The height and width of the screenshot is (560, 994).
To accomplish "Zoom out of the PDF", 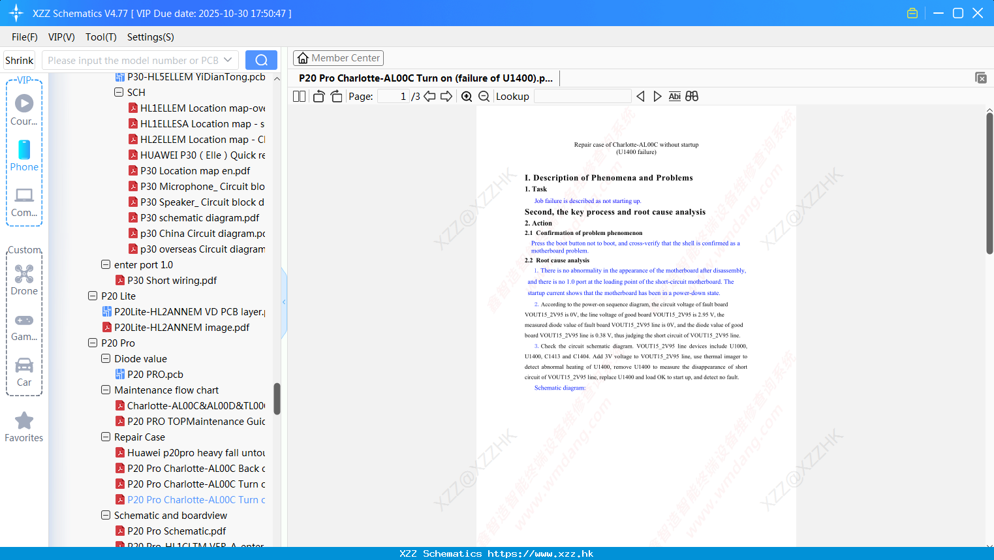I will (x=484, y=97).
